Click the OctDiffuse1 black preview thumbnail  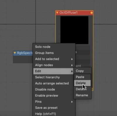coord(74,30)
